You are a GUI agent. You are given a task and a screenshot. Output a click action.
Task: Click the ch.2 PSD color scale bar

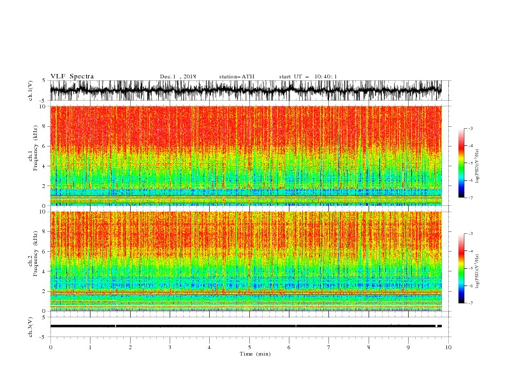tap(461, 268)
